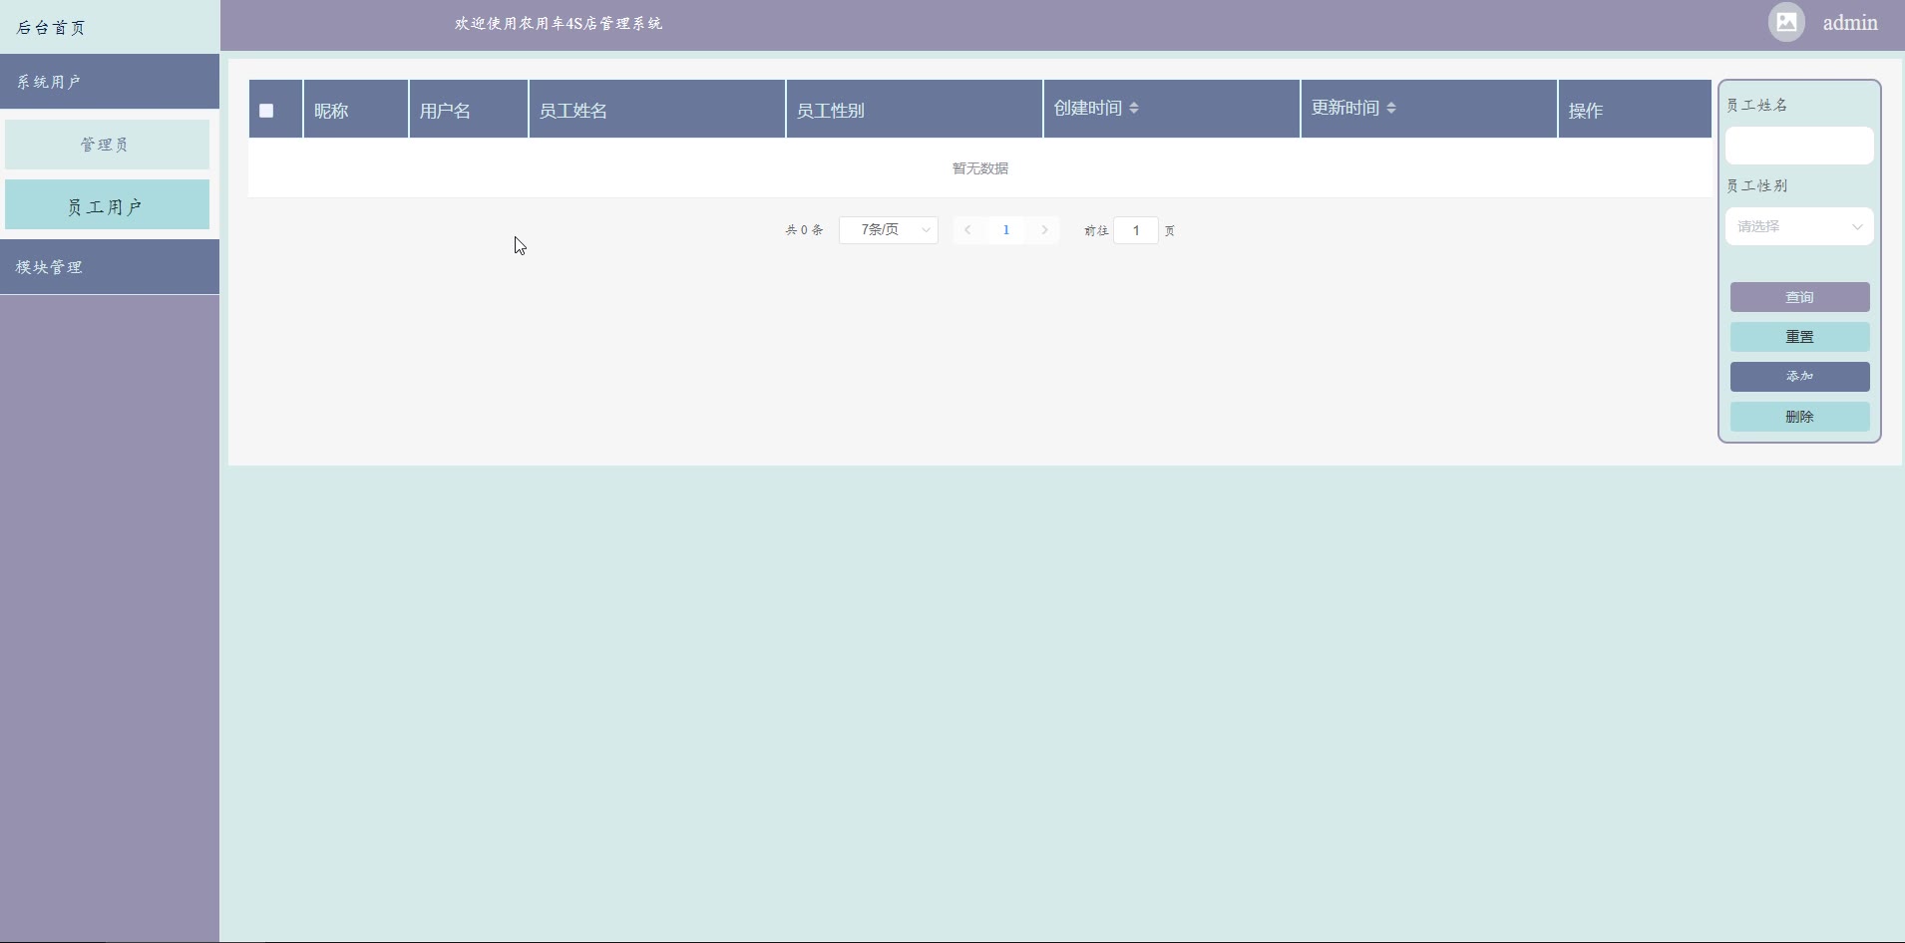Click the 暂无数据 empty table message
This screenshot has width=1905, height=943.
[x=980, y=168]
